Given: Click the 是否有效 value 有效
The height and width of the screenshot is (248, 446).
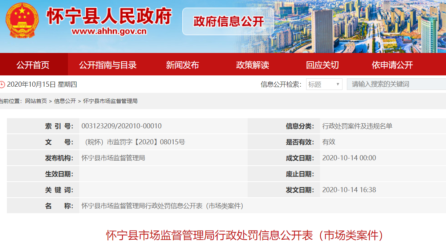Looking at the screenshot, I should 329,142.
